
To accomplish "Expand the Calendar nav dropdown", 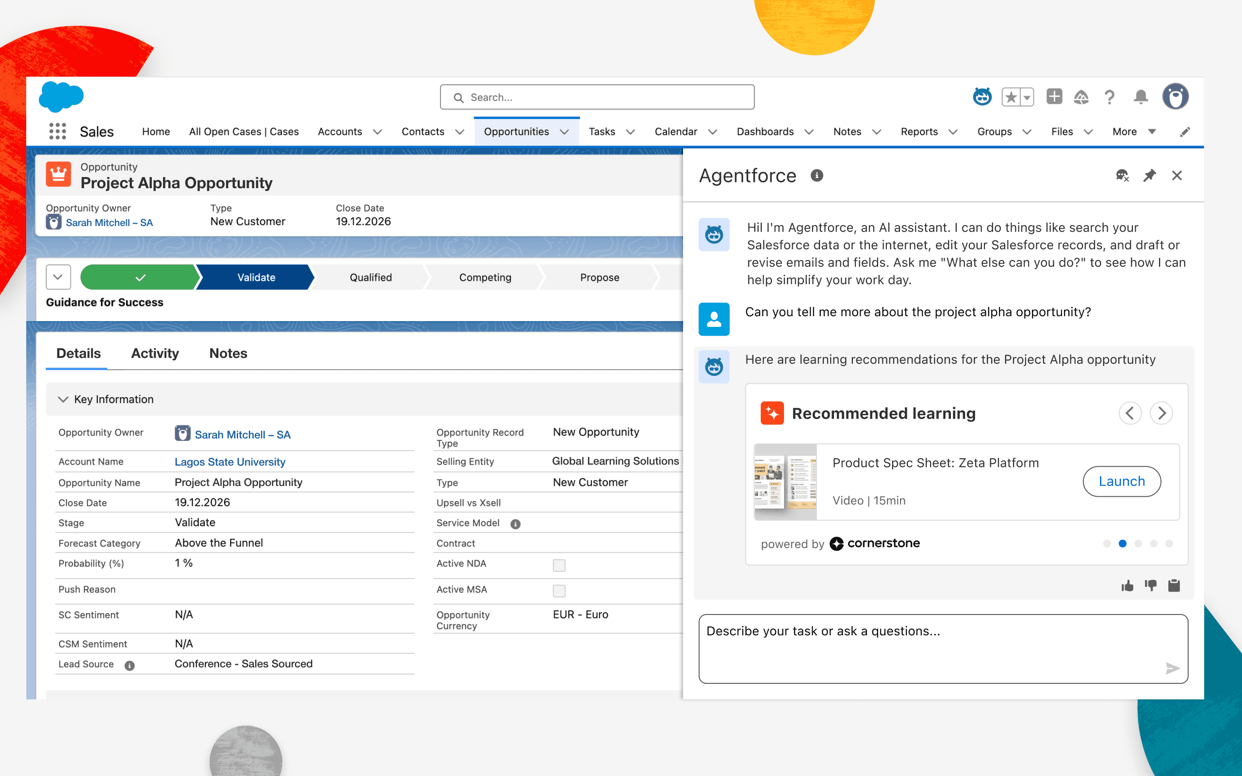I will (712, 132).
